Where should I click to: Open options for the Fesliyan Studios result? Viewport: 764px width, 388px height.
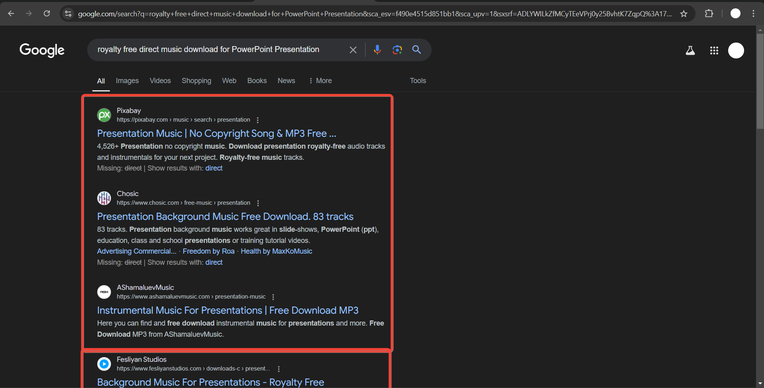[279, 369]
